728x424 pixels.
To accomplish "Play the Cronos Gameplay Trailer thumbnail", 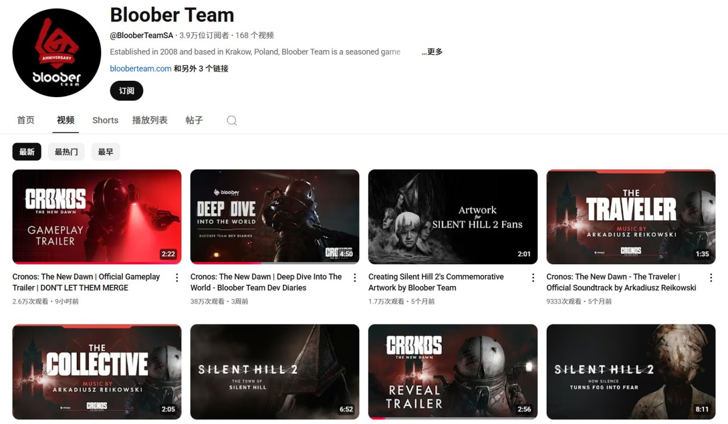I will [x=97, y=217].
